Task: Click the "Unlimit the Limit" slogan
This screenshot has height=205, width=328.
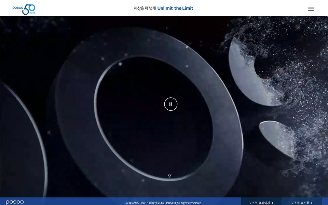Action: (x=175, y=8)
